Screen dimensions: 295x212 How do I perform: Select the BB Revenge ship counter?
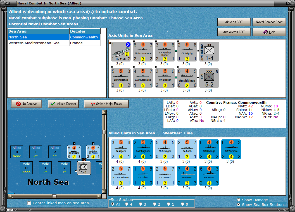coord(209,149)
